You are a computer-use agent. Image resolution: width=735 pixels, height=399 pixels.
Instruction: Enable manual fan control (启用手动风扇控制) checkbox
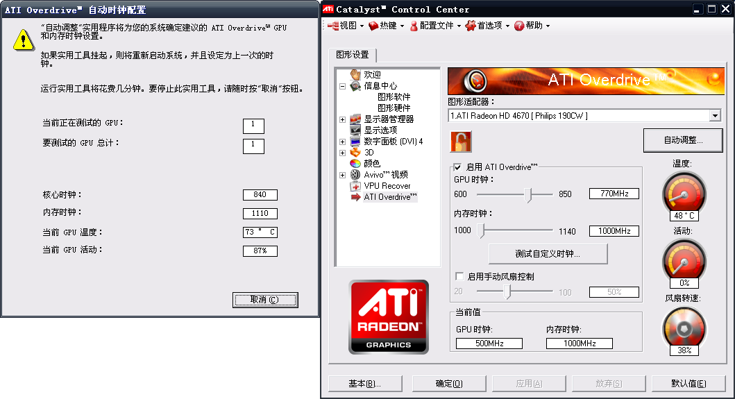459,276
